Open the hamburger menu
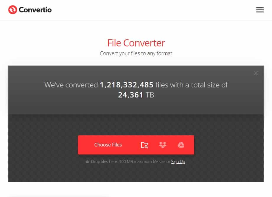Image resolution: width=272 pixels, height=197 pixels. click(x=260, y=10)
